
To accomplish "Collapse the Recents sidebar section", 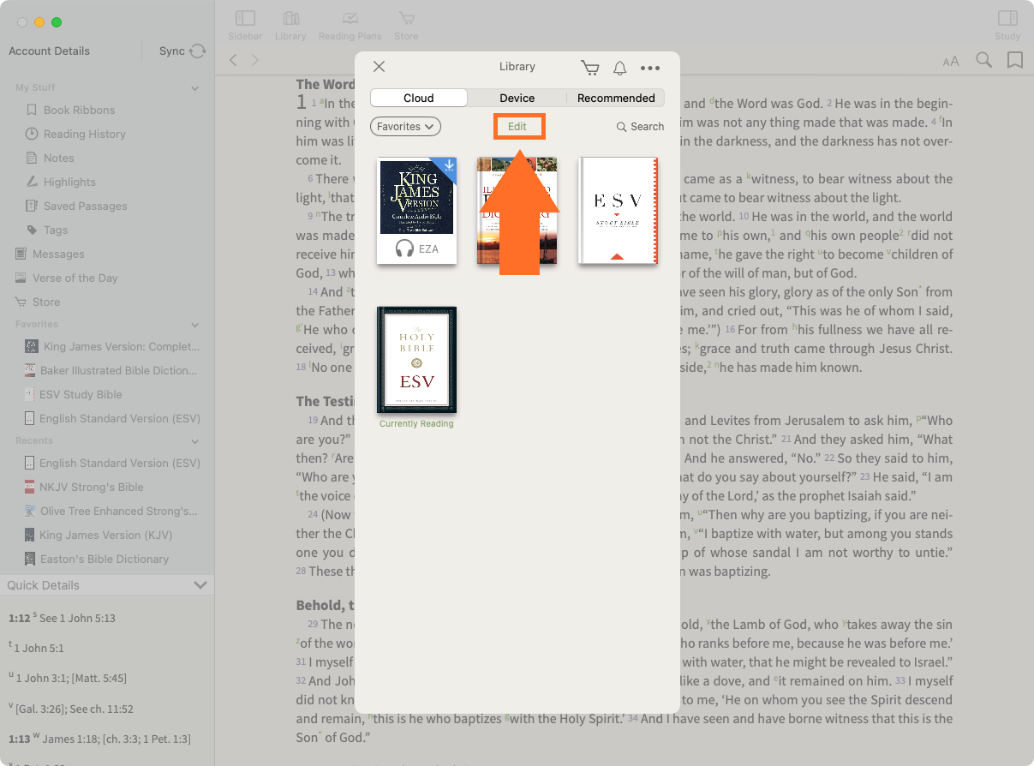I will tap(195, 440).
